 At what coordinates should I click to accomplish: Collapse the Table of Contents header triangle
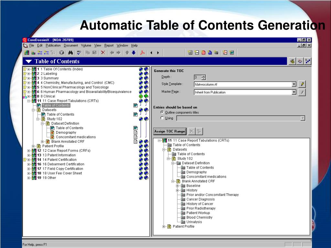click(x=28, y=62)
